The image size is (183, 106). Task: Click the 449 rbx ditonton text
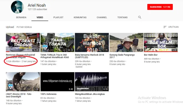(152, 59)
